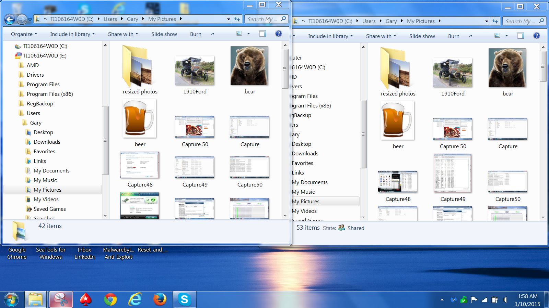Toggle preview pane in right Explorer window
The image size is (549, 308).
pos(521,36)
